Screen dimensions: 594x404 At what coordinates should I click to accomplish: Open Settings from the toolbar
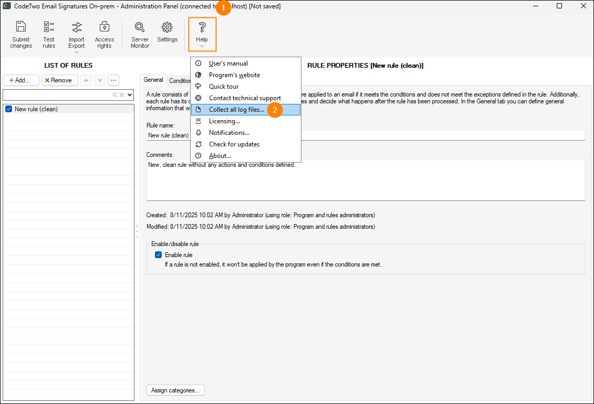(x=167, y=31)
